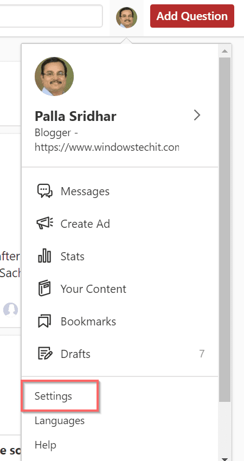Screen dimensions: 244x461
Task: Click the large Palla Sridhar profile photo
Action: coord(54,76)
